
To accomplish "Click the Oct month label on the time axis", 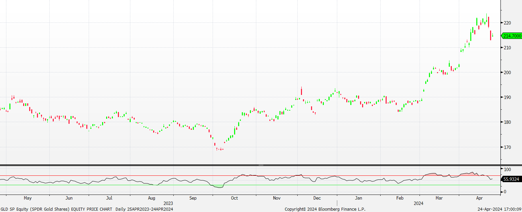I will pyautogui.click(x=234, y=198).
